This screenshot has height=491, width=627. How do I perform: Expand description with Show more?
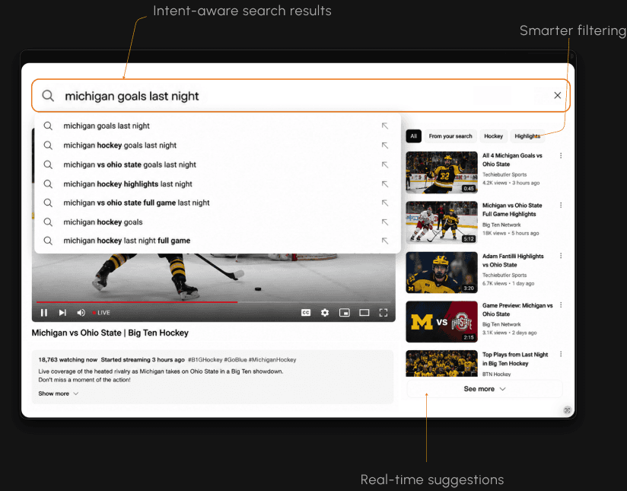click(58, 394)
